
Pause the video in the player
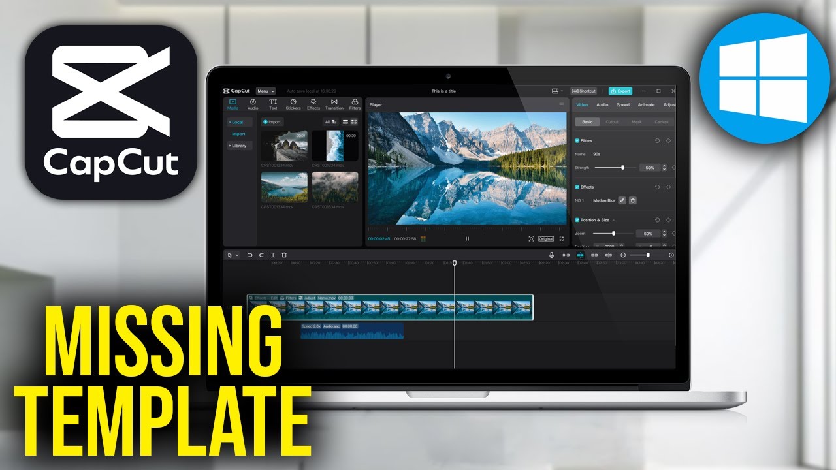click(x=467, y=239)
